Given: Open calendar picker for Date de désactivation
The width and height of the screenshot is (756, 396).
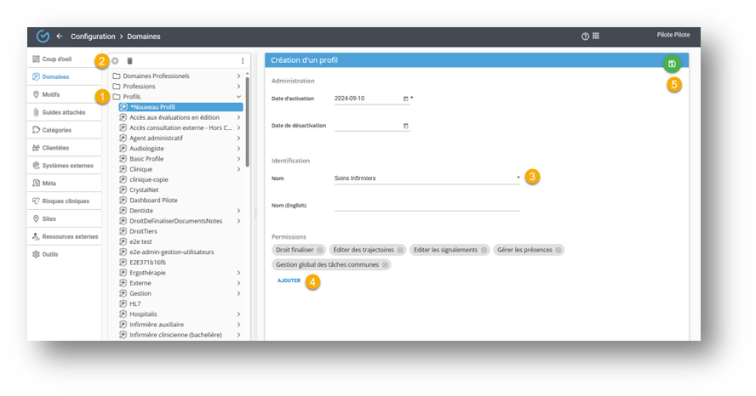Looking at the screenshot, I should [405, 126].
